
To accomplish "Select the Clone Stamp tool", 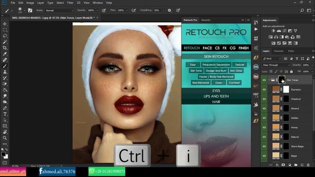I will 5,72.
